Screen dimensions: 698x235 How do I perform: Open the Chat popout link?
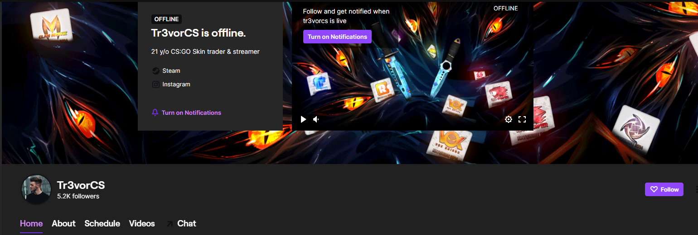pyautogui.click(x=181, y=223)
